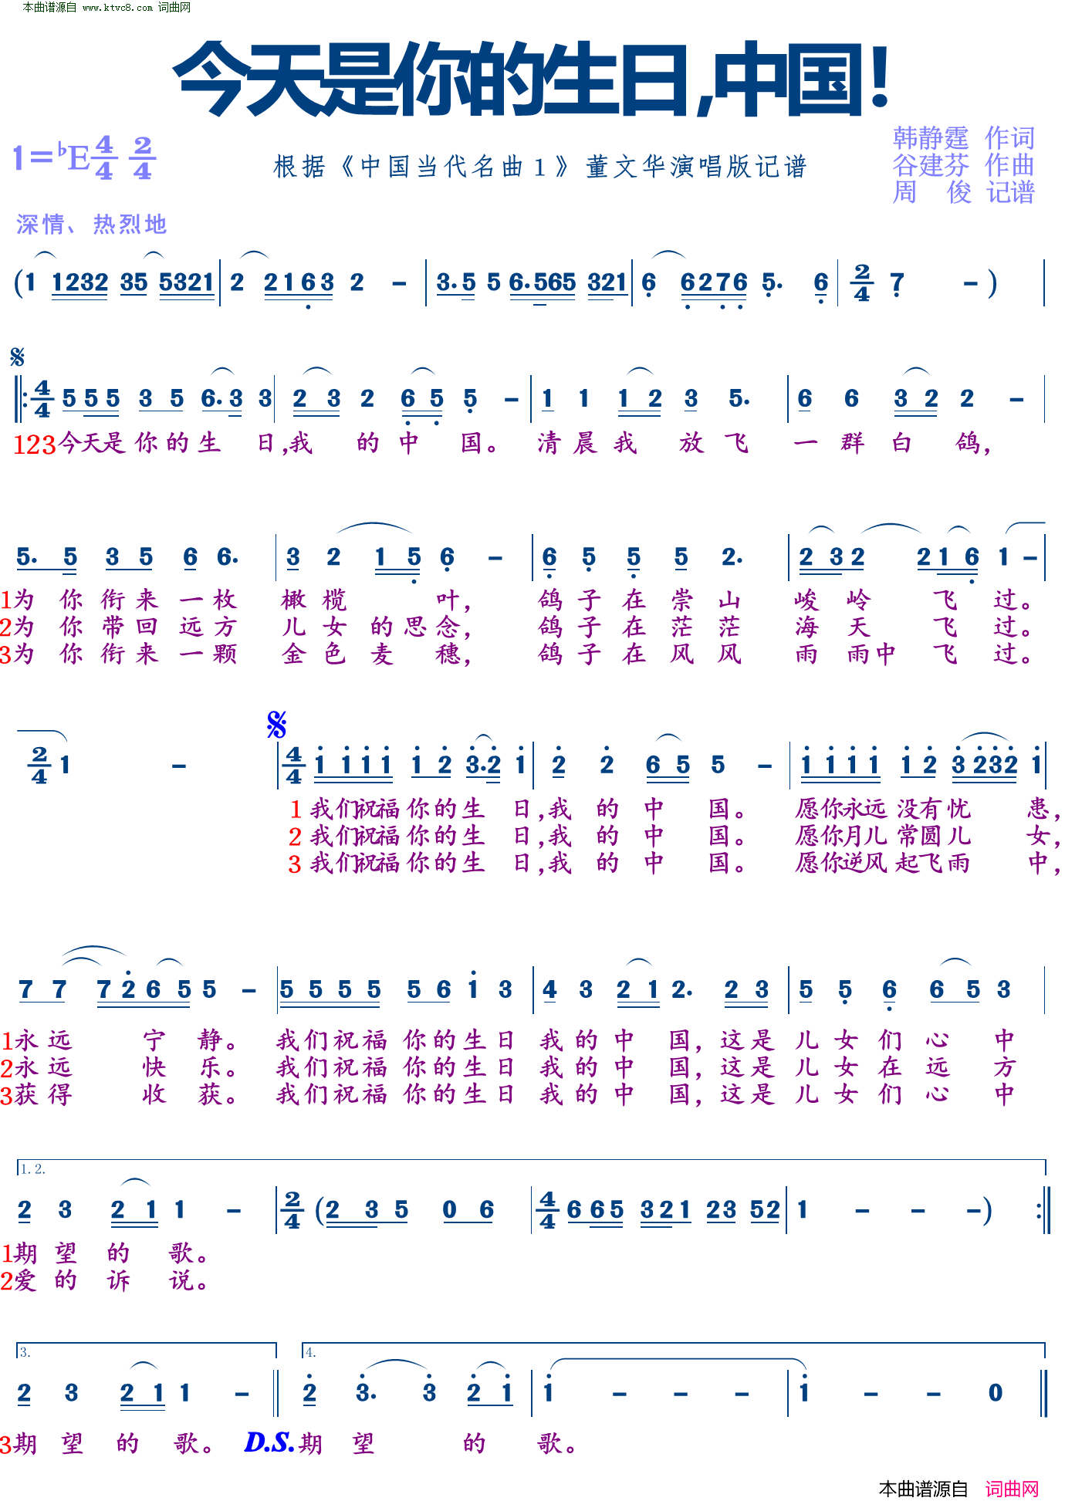The image size is (1065, 1508).
Task: Click the 词曲网 link at bottom right
Action: (1012, 1489)
